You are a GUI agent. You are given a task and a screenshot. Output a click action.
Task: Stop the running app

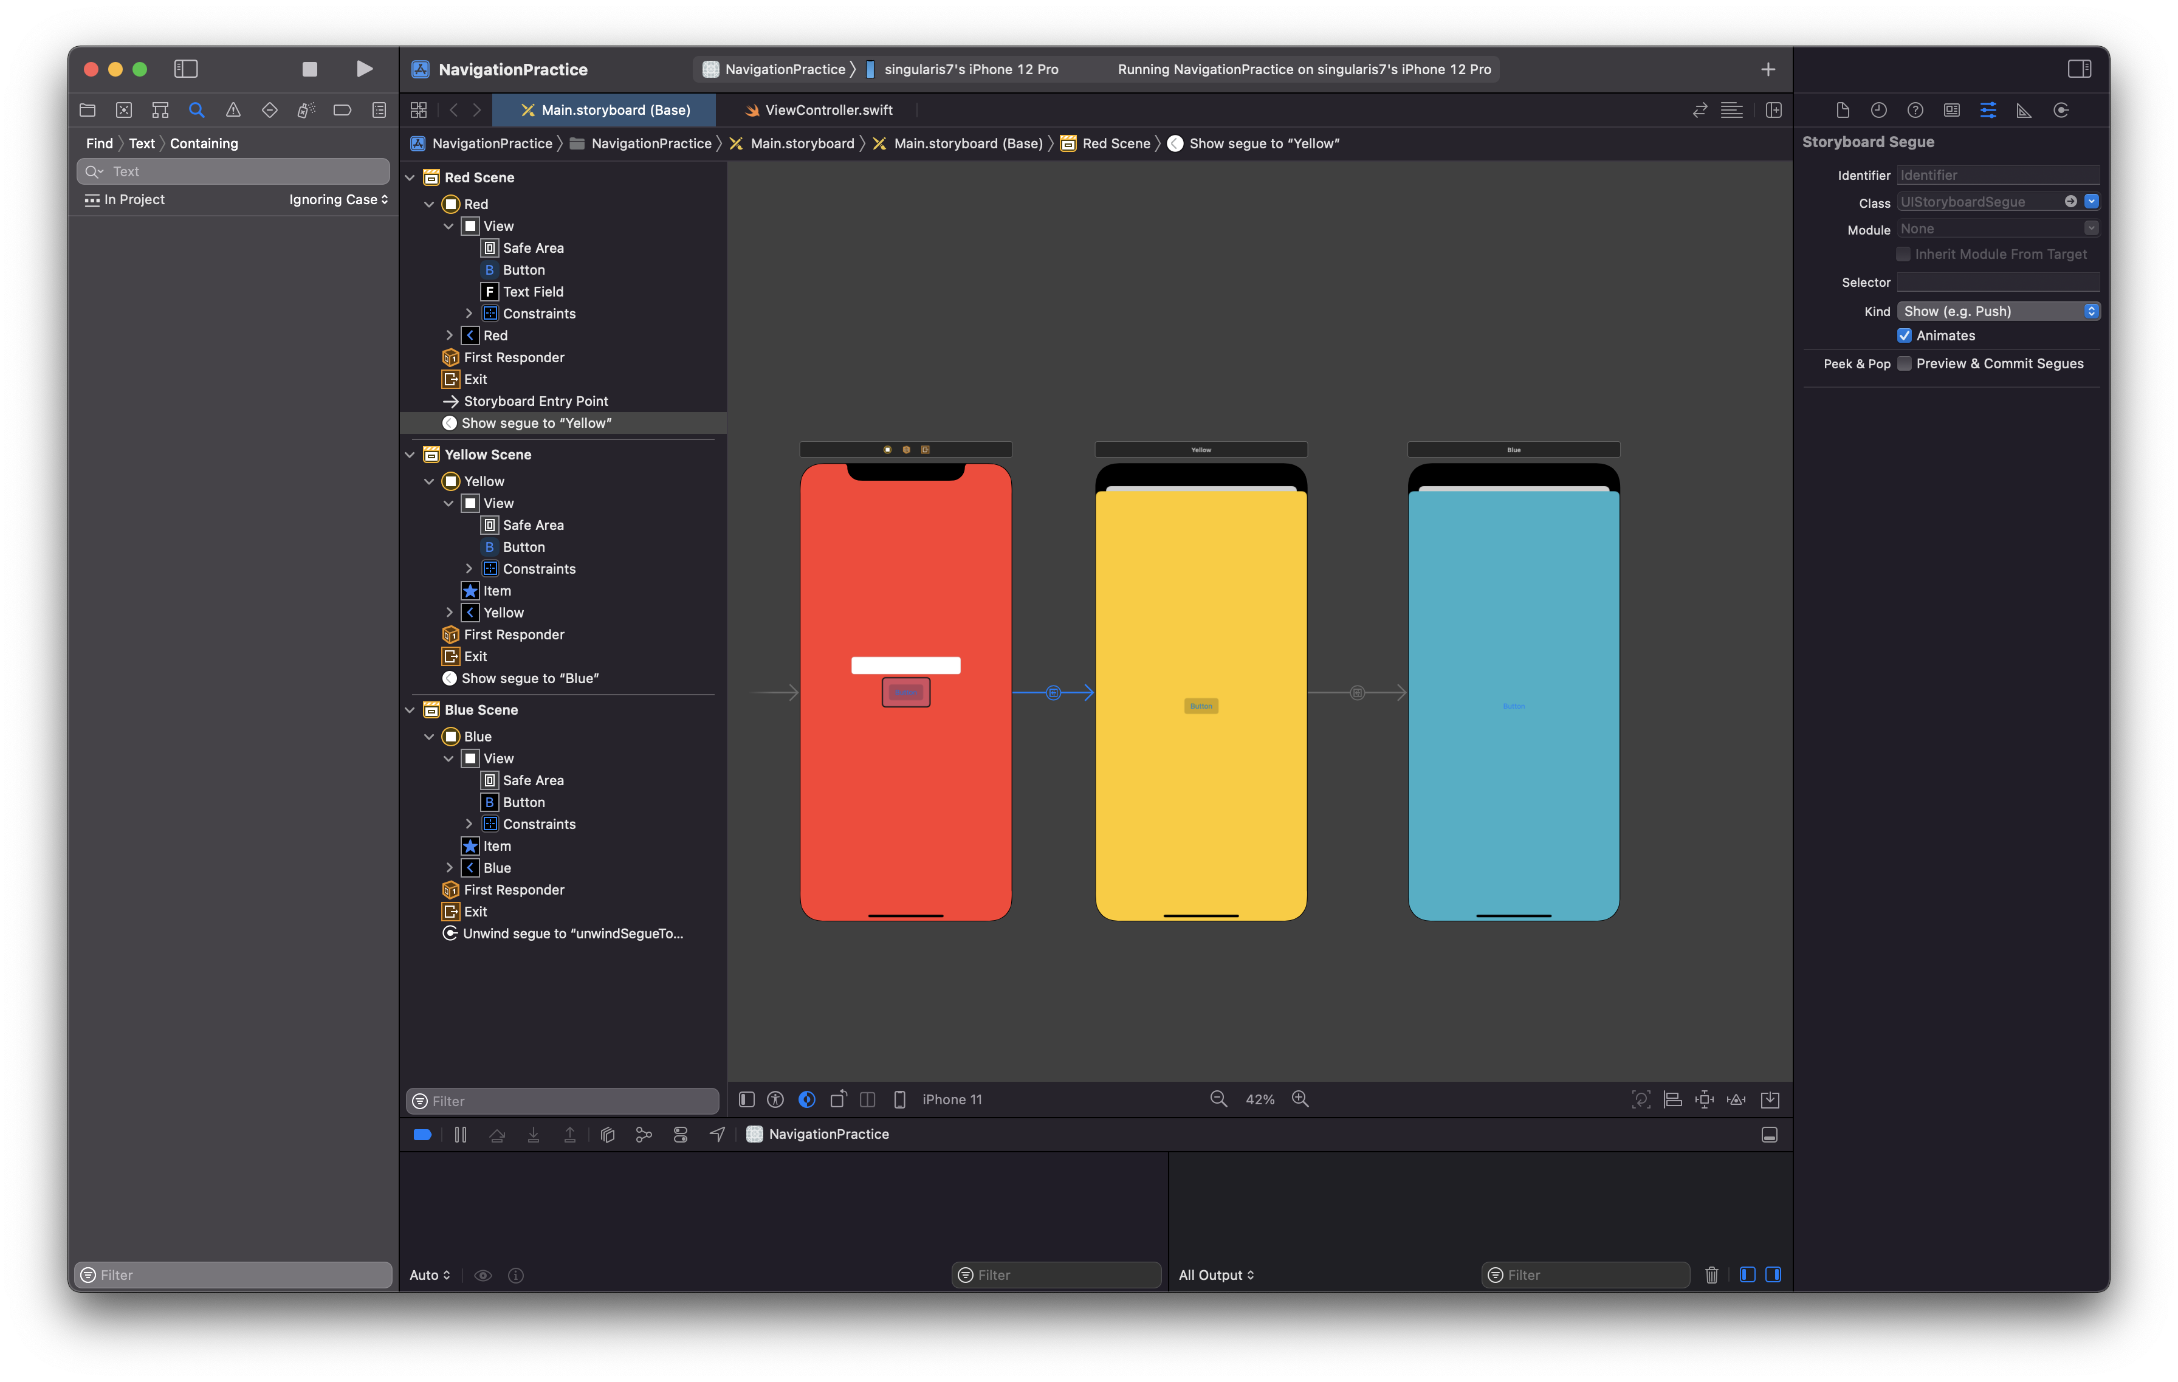[309, 69]
